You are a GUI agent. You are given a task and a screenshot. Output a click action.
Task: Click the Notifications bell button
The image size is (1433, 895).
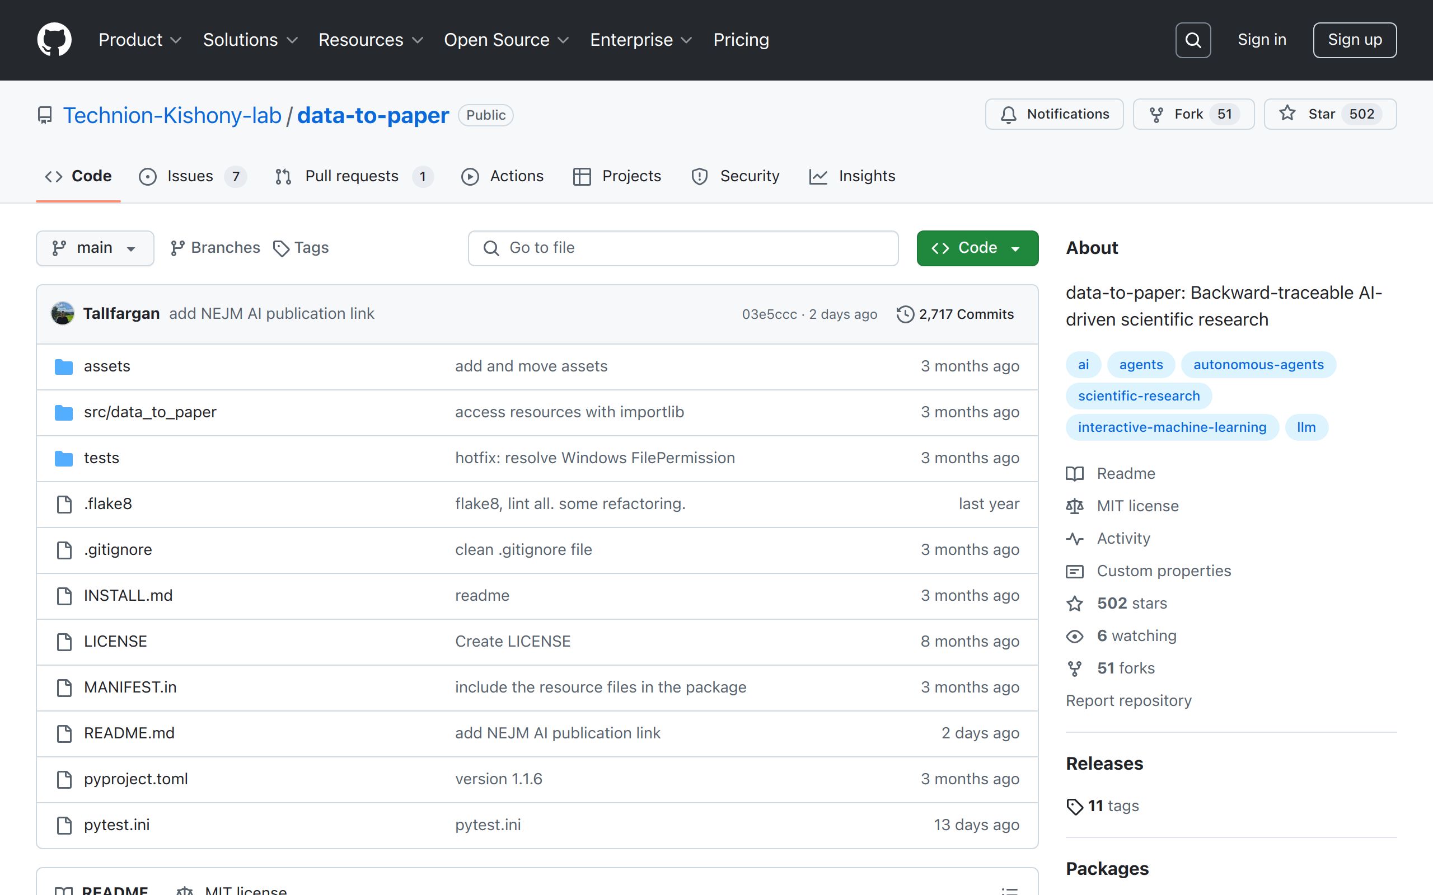click(x=1054, y=114)
